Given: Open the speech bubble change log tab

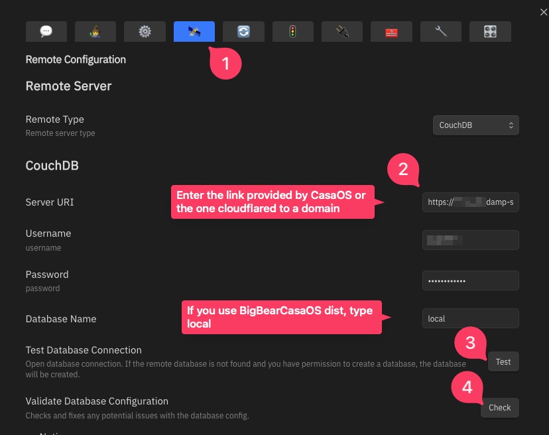Looking at the screenshot, I should 46,32.
